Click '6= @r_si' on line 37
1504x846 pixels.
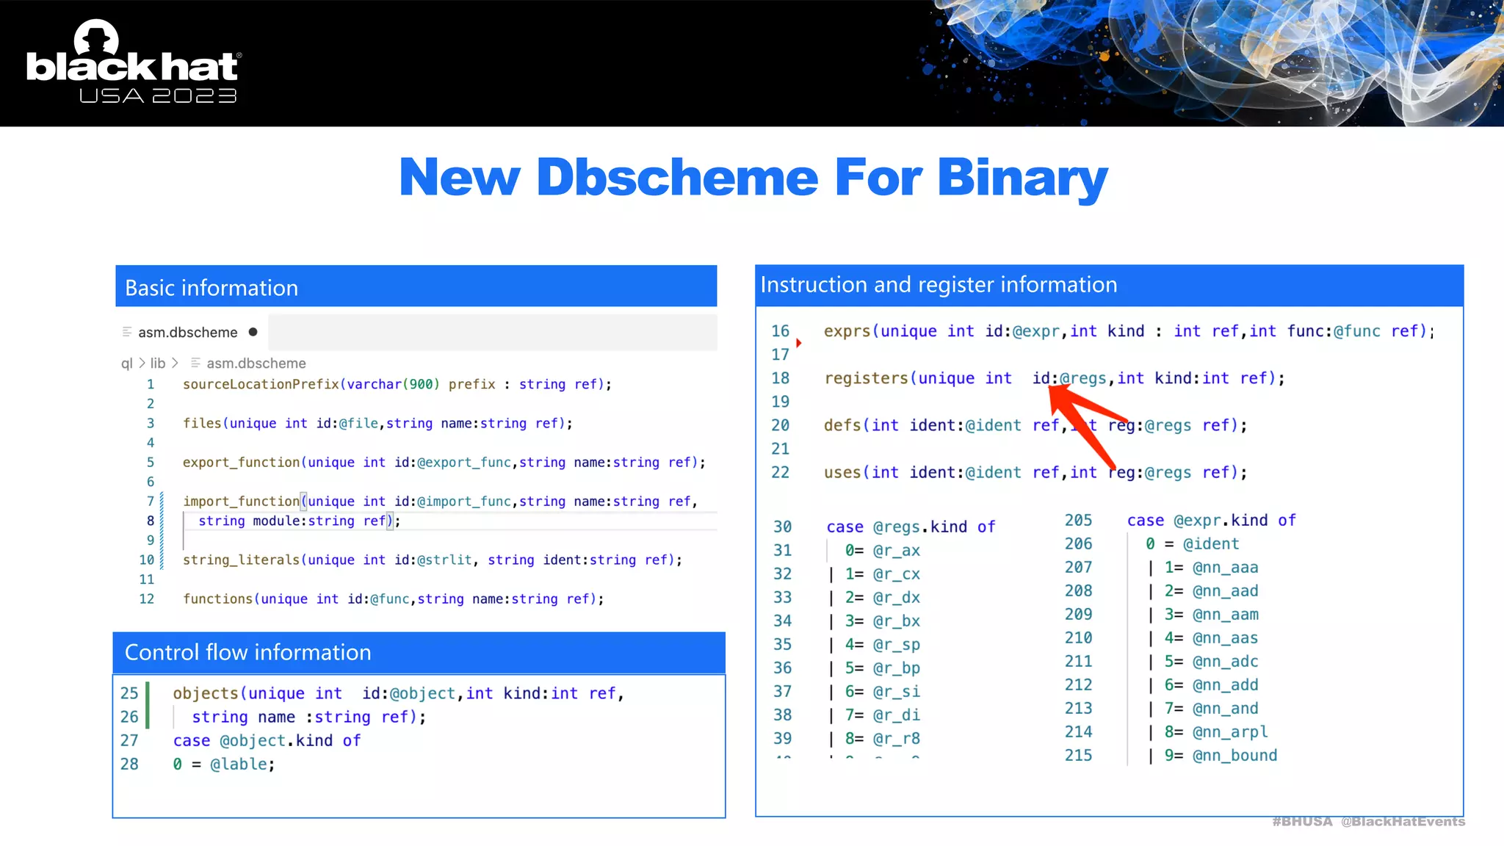tap(882, 691)
